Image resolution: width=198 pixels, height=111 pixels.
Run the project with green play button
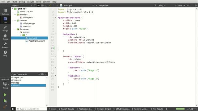pyautogui.click(x=5, y=95)
